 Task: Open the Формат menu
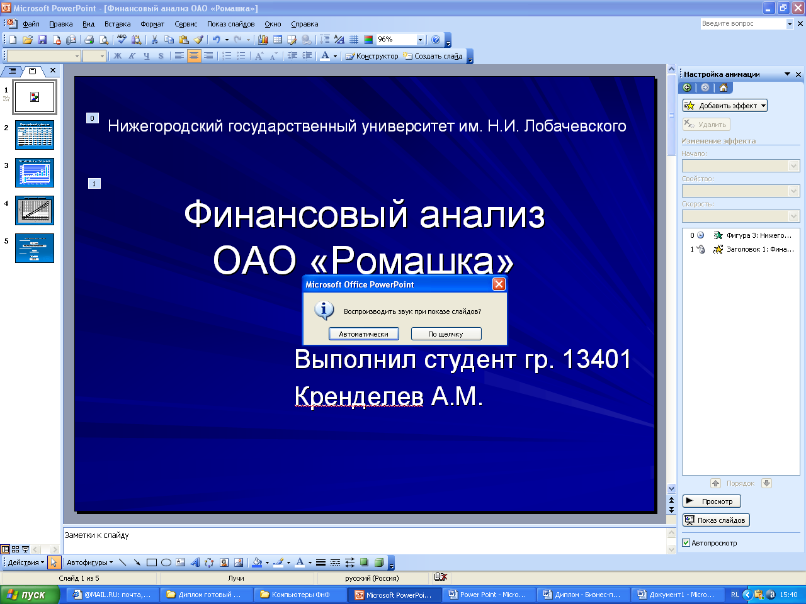152,24
